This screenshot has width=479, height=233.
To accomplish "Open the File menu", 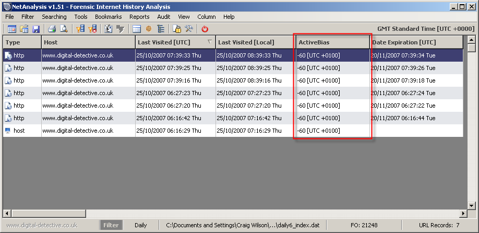I will click(x=10, y=17).
